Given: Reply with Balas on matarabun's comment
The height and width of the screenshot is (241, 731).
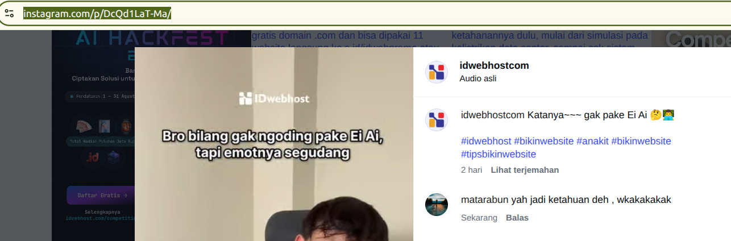Looking at the screenshot, I should (x=517, y=218).
